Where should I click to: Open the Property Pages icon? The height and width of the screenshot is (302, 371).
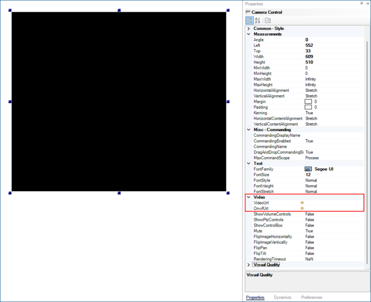coord(268,21)
